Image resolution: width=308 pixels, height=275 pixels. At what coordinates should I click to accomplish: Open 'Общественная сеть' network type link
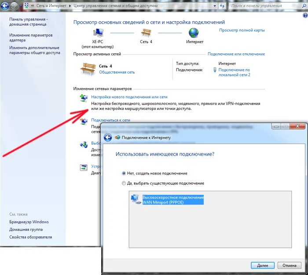click(x=117, y=72)
